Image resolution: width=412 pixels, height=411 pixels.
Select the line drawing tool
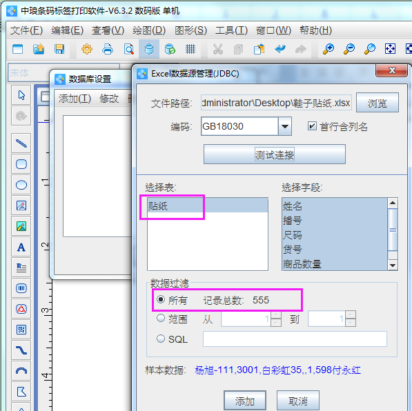(x=21, y=143)
